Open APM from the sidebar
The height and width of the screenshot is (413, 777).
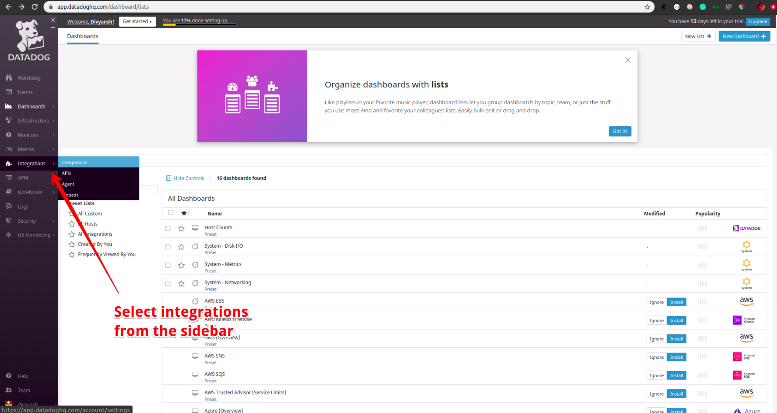(23, 178)
